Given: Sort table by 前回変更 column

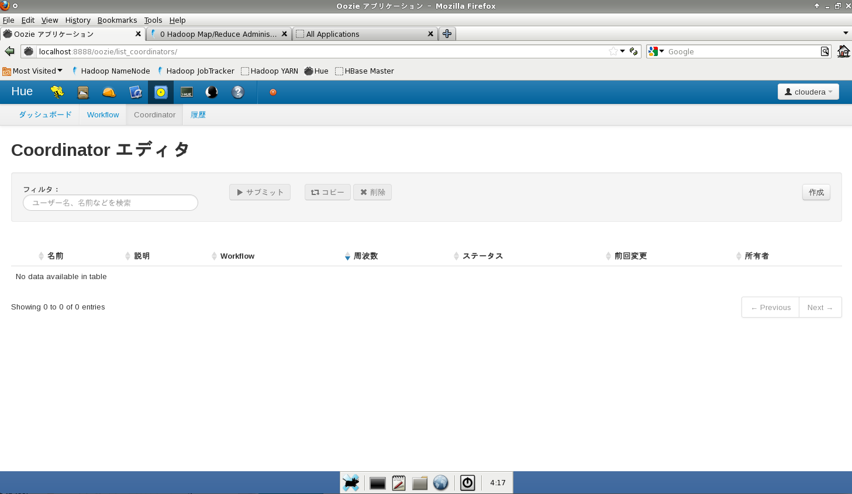Looking at the screenshot, I should (x=630, y=256).
